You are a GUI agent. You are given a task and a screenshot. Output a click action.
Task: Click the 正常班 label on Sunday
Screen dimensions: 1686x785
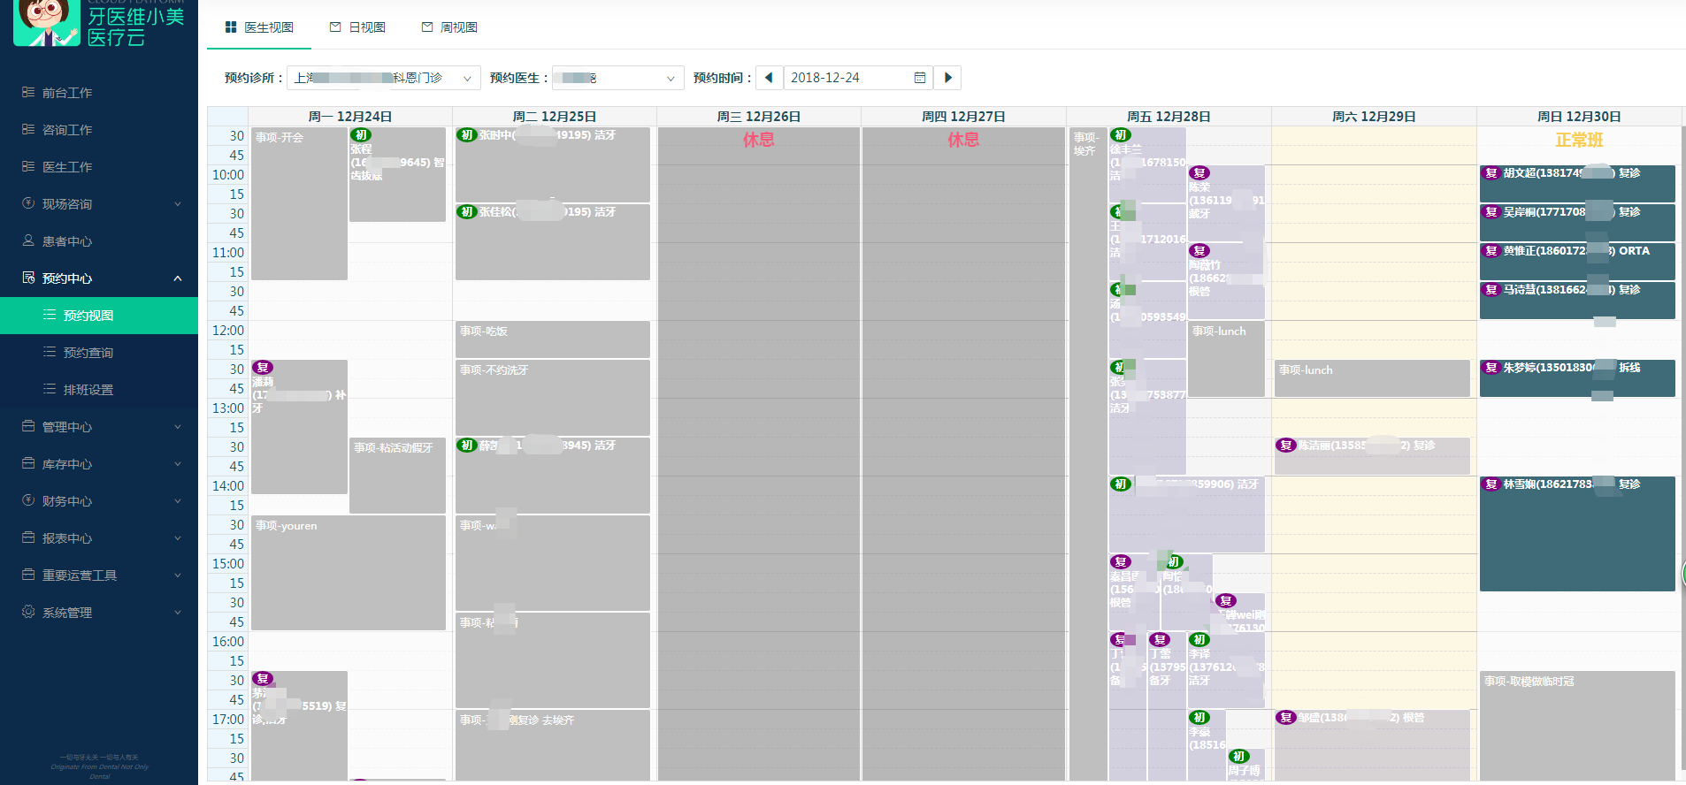click(1579, 140)
